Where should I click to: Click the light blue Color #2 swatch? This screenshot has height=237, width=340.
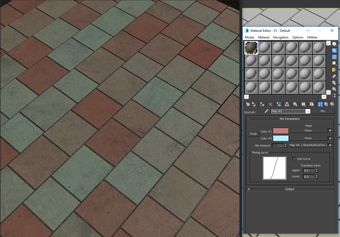[281, 138]
